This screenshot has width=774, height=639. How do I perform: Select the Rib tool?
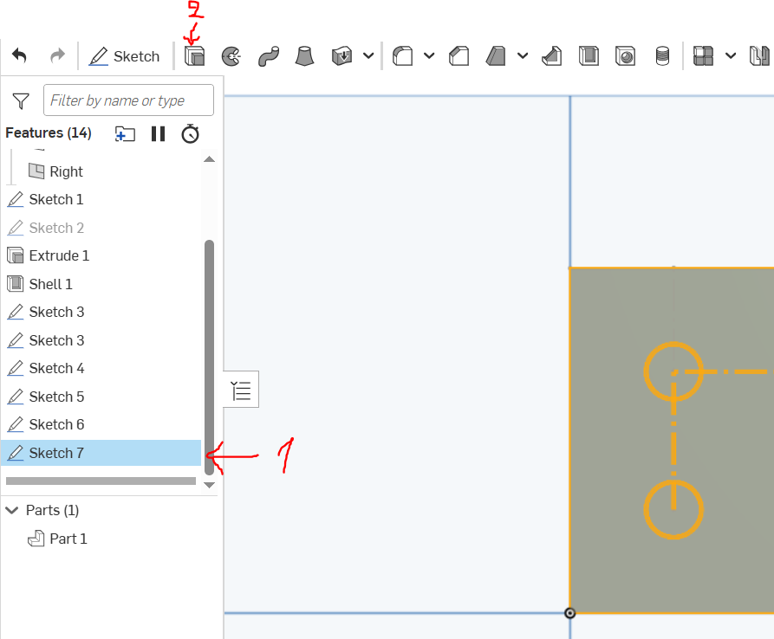pos(552,56)
